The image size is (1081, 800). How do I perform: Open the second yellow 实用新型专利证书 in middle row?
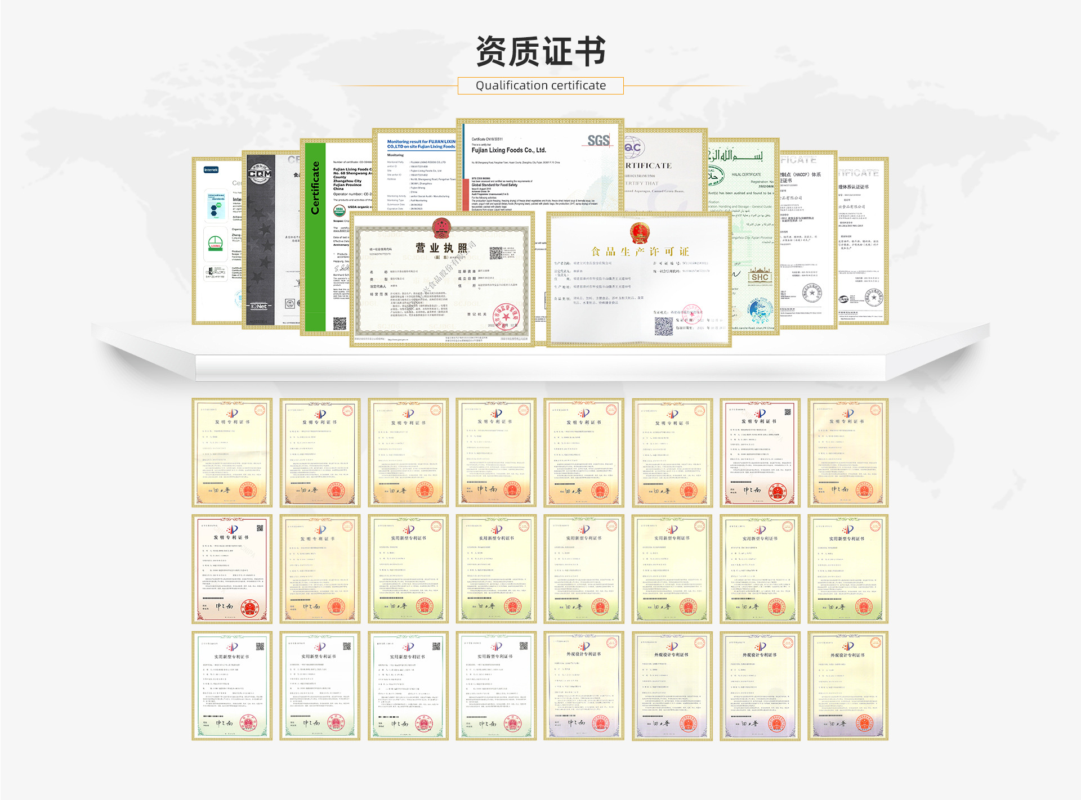click(x=496, y=569)
